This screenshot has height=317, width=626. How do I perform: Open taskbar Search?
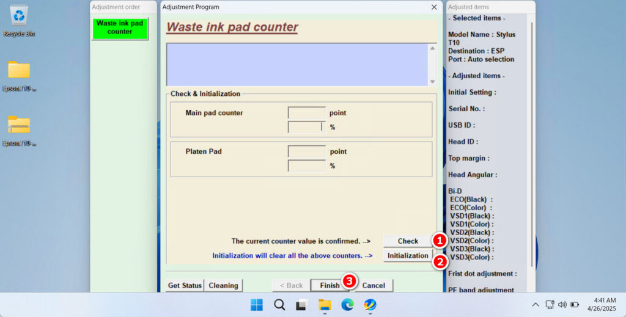point(279,305)
